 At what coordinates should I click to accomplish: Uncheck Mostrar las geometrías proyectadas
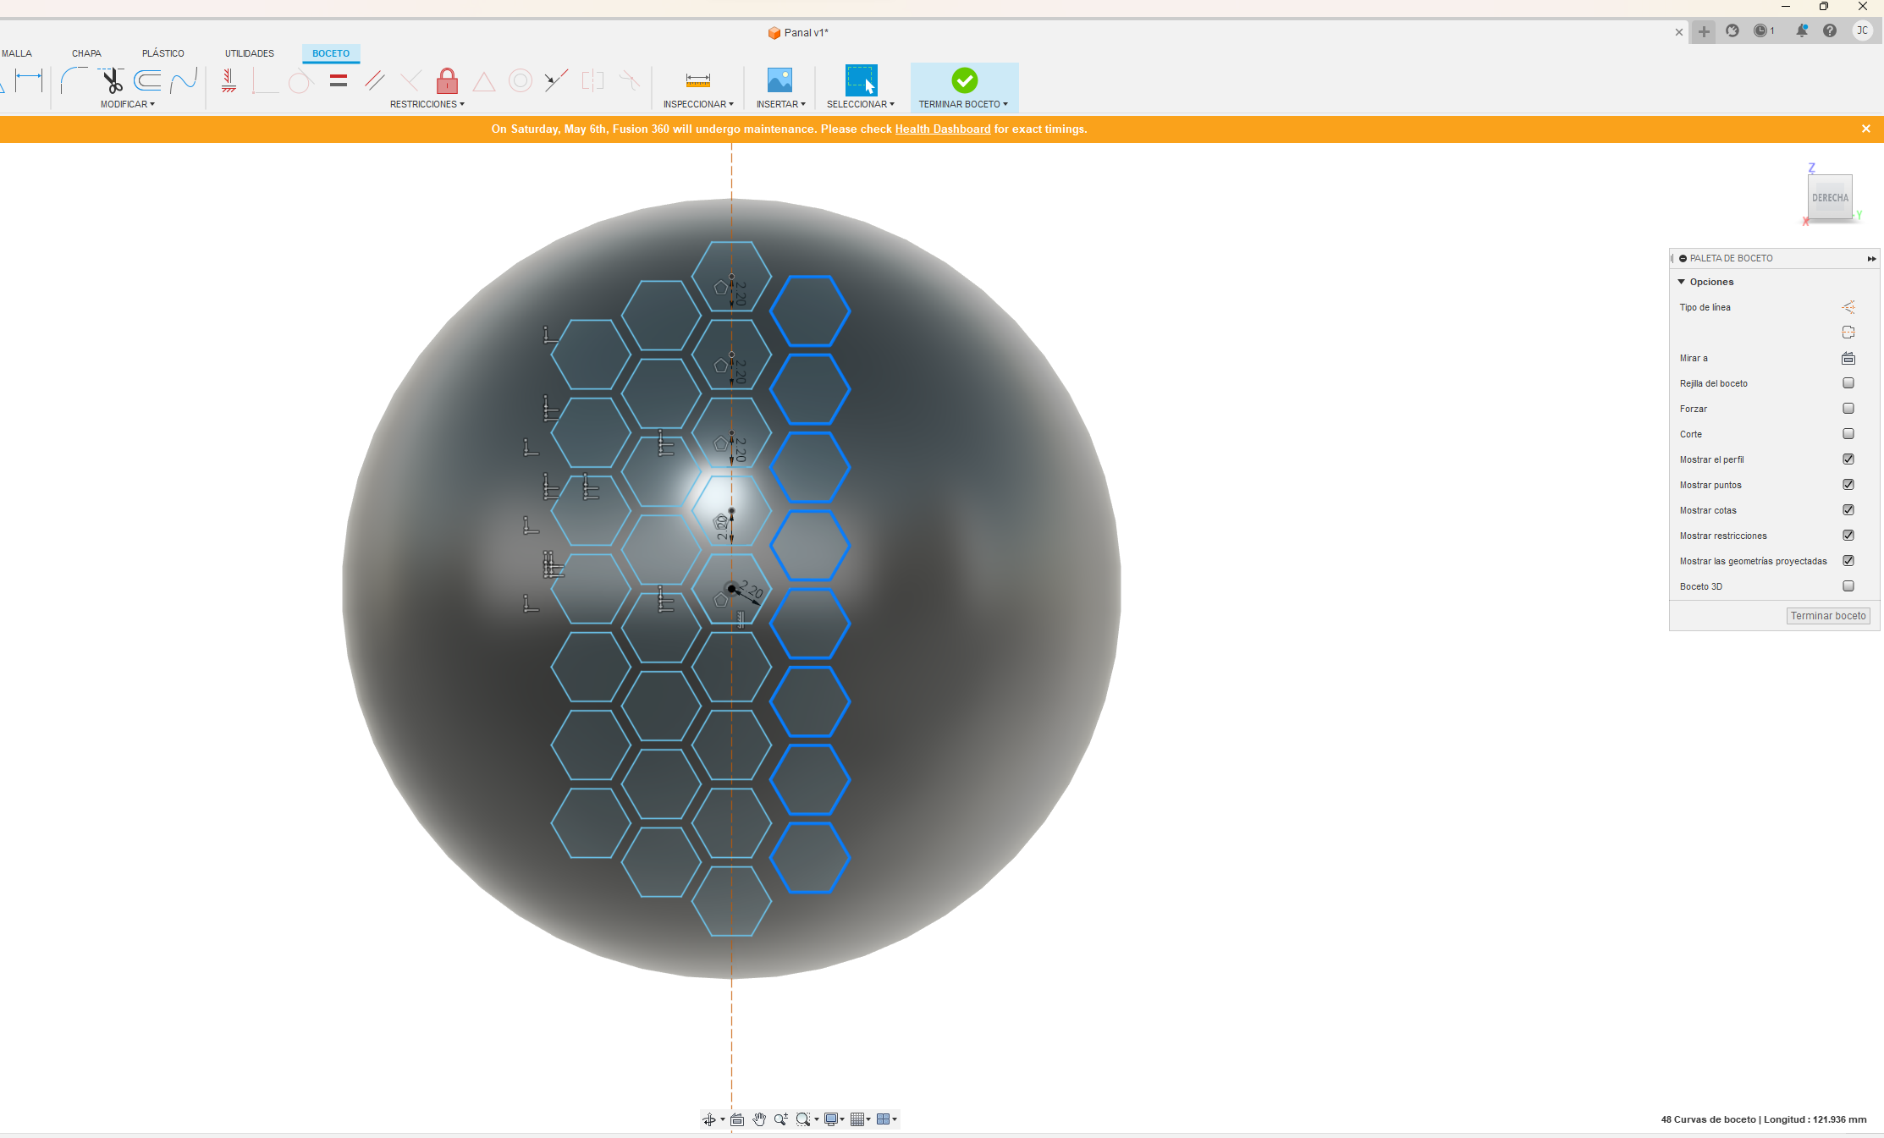click(1848, 561)
